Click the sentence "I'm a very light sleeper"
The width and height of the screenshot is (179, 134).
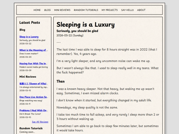point(103,61)
